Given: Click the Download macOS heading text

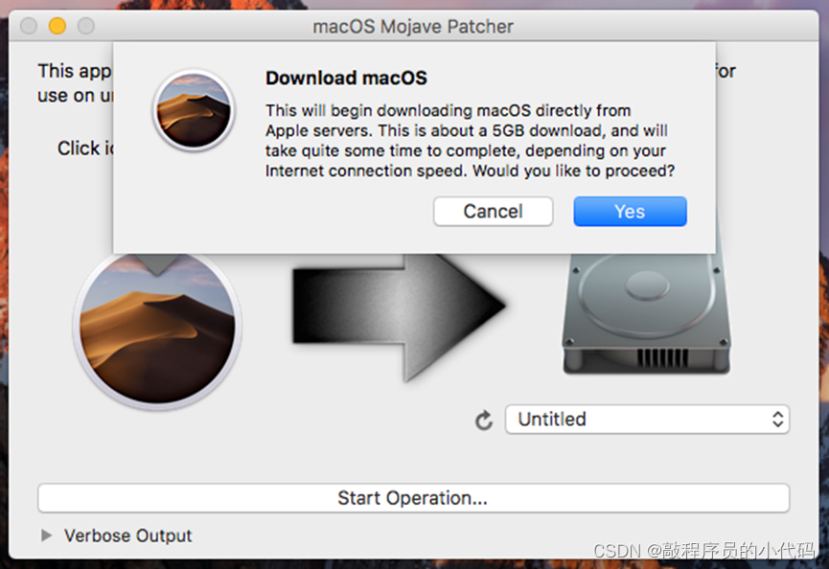Looking at the screenshot, I should pos(346,79).
